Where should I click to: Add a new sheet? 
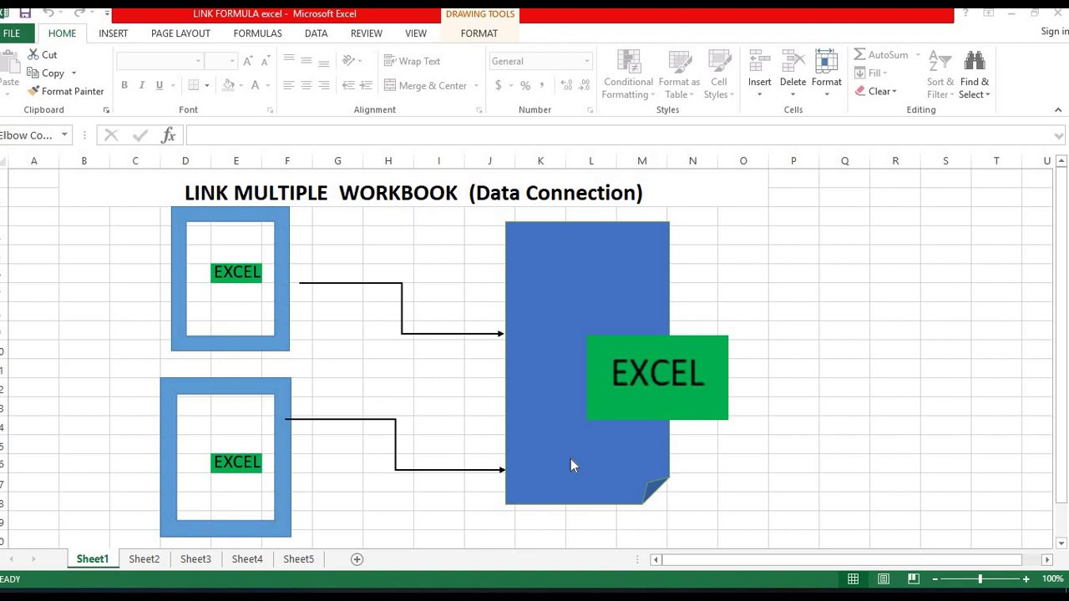click(x=357, y=559)
